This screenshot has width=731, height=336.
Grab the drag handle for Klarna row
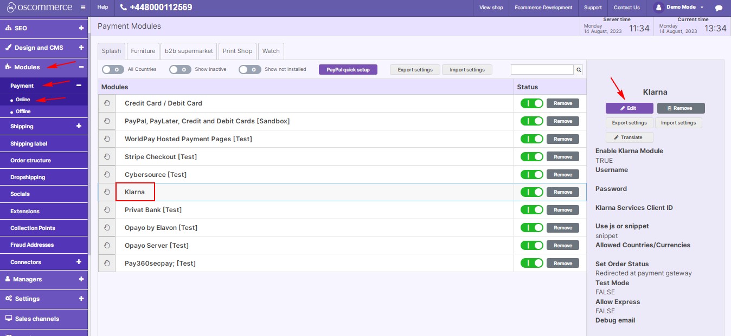point(107,192)
